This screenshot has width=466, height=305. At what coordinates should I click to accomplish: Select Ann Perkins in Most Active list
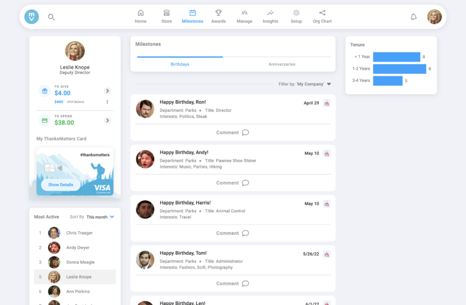75,291
